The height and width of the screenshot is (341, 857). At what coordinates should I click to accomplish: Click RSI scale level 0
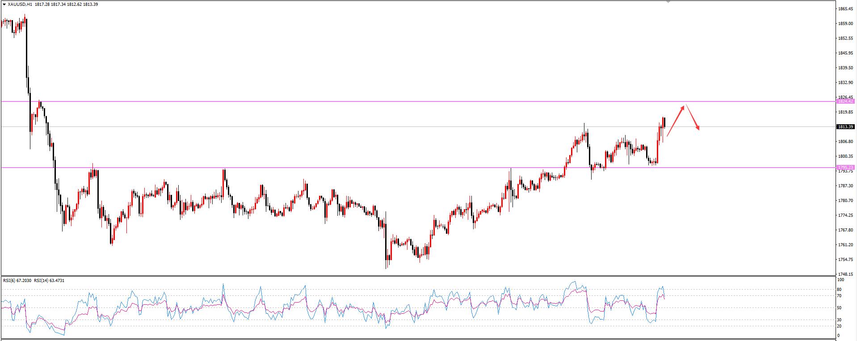pyautogui.click(x=838, y=336)
